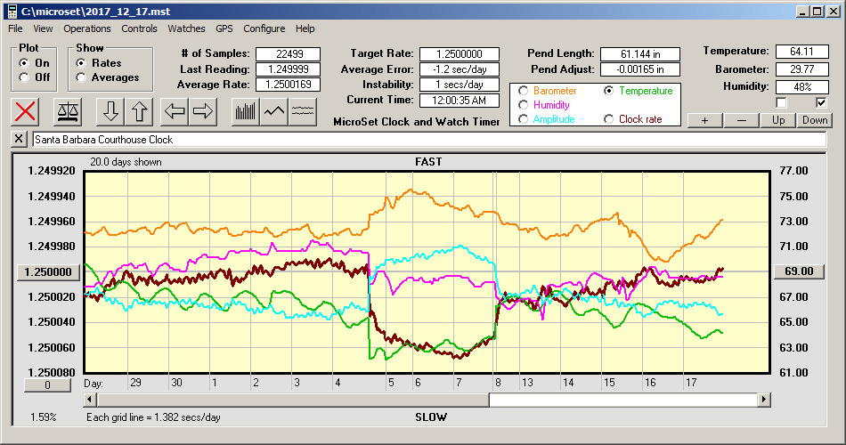Click the small X beside the description field
The height and width of the screenshot is (445, 846).
(19, 139)
